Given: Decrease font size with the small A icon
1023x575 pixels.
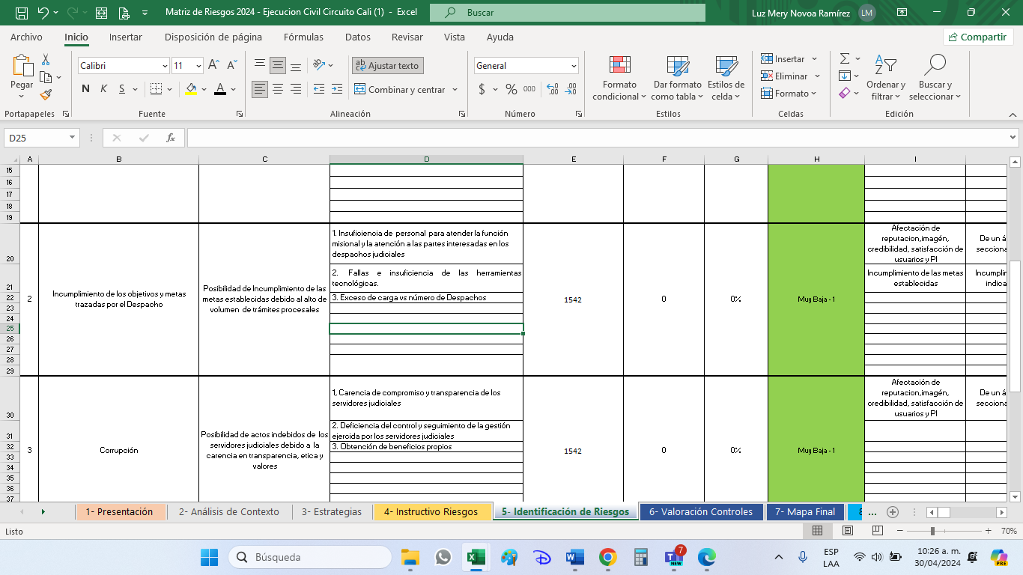Looking at the screenshot, I should pyautogui.click(x=231, y=66).
